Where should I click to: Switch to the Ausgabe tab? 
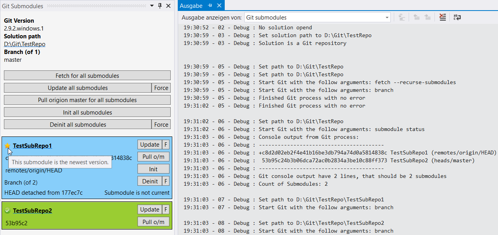pos(191,6)
